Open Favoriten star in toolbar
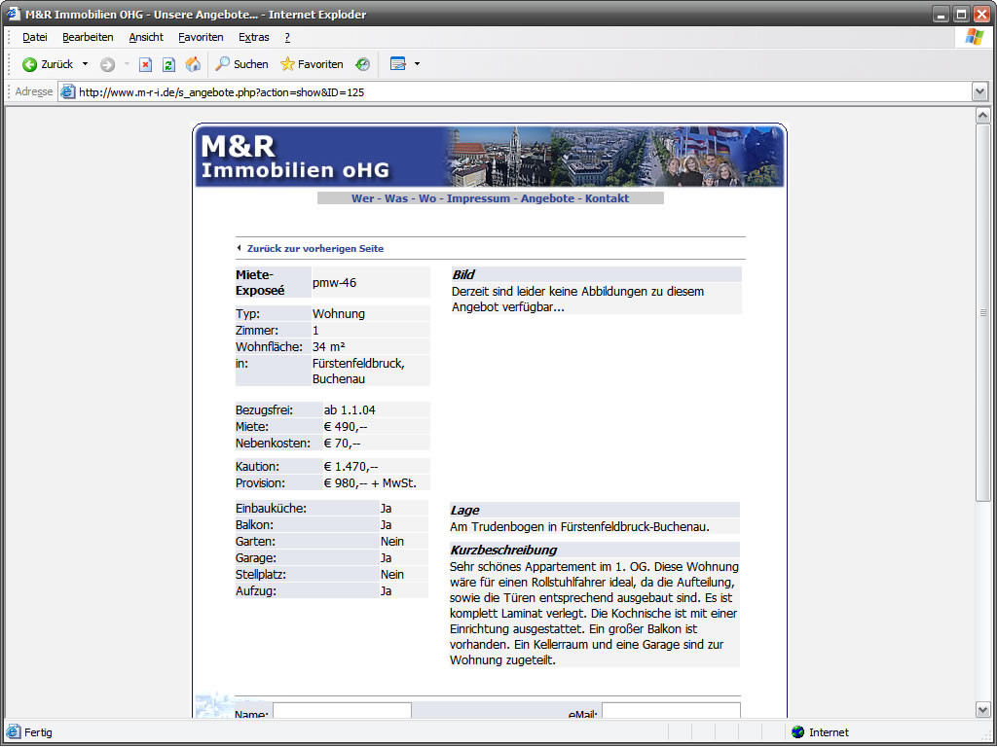Screen dimensions: 997x747 pyautogui.click(x=312, y=64)
